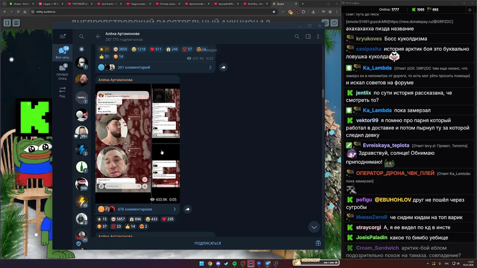Open the auction page help question icon
Viewport: 477px width, 268px height.
tap(334, 23)
